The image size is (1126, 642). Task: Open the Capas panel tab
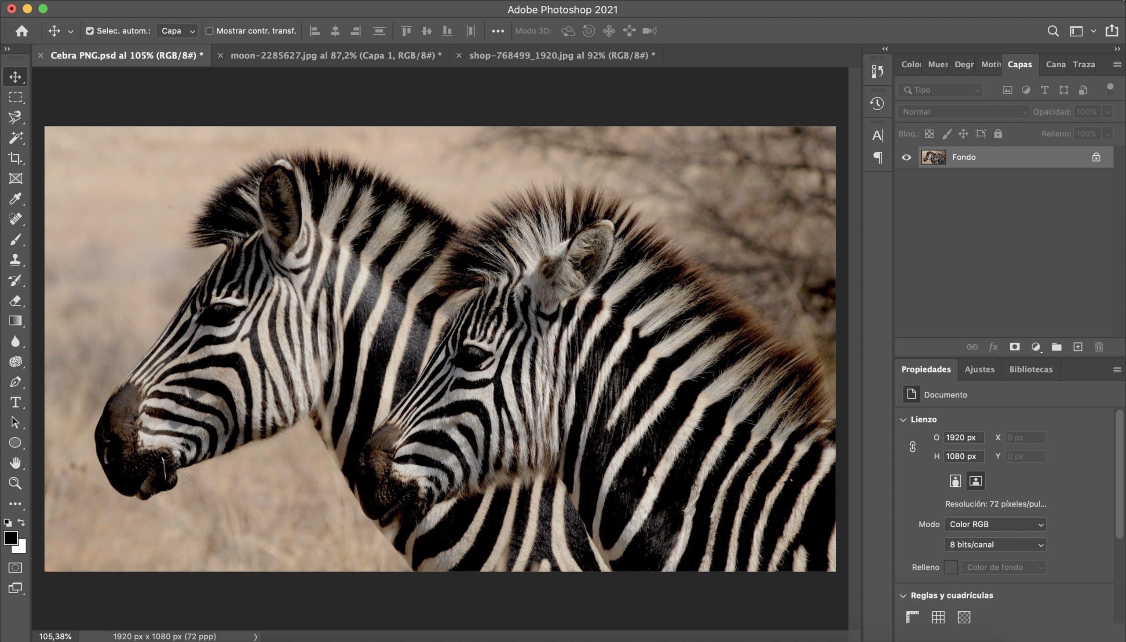pyautogui.click(x=1020, y=63)
